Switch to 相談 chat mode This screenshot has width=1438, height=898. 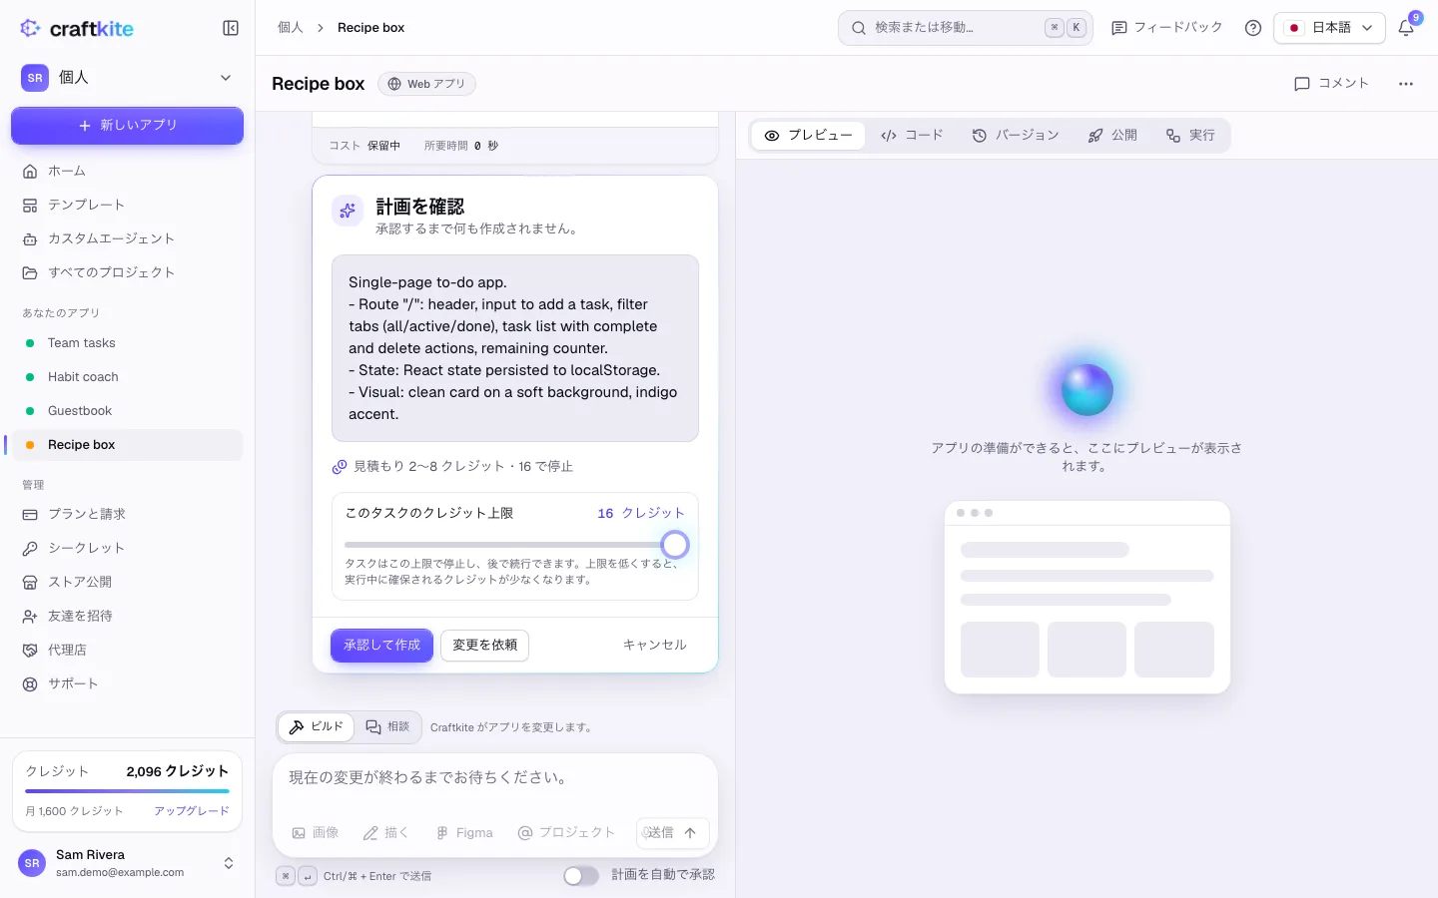click(387, 726)
